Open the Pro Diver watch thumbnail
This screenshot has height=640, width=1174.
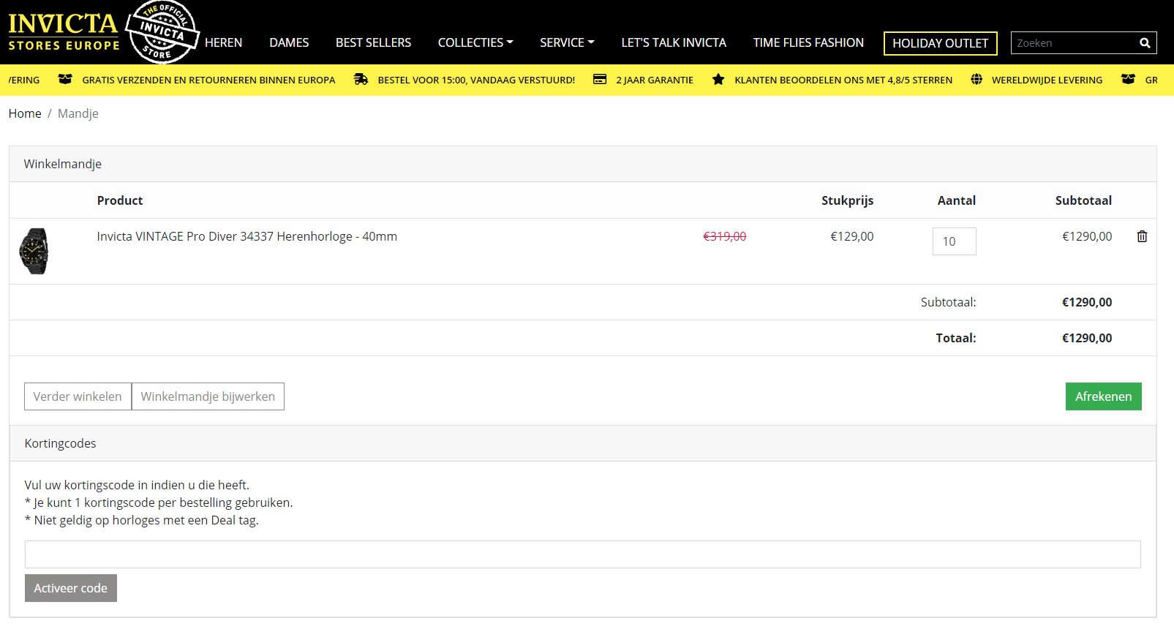pyautogui.click(x=34, y=251)
